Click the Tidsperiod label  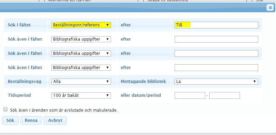coord(19,95)
